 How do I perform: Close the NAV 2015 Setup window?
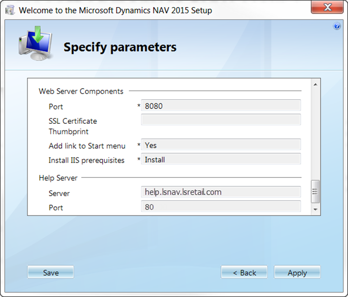click(x=326, y=9)
